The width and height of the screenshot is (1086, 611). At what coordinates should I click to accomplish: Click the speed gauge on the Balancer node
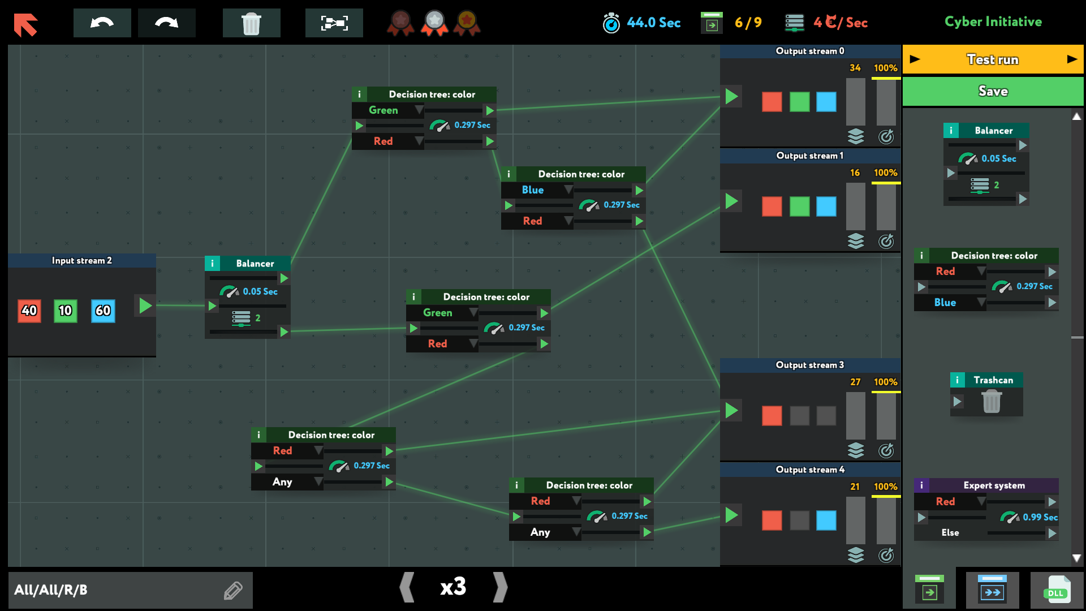[230, 291]
